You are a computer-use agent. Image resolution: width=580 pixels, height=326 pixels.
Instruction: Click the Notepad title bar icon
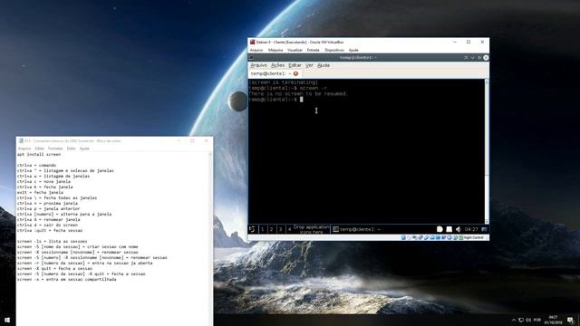click(x=21, y=141)
